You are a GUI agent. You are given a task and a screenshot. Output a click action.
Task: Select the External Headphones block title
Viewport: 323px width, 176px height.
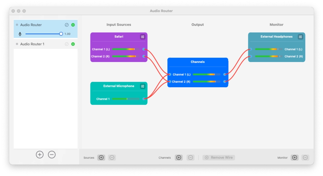tap(276, 37)
